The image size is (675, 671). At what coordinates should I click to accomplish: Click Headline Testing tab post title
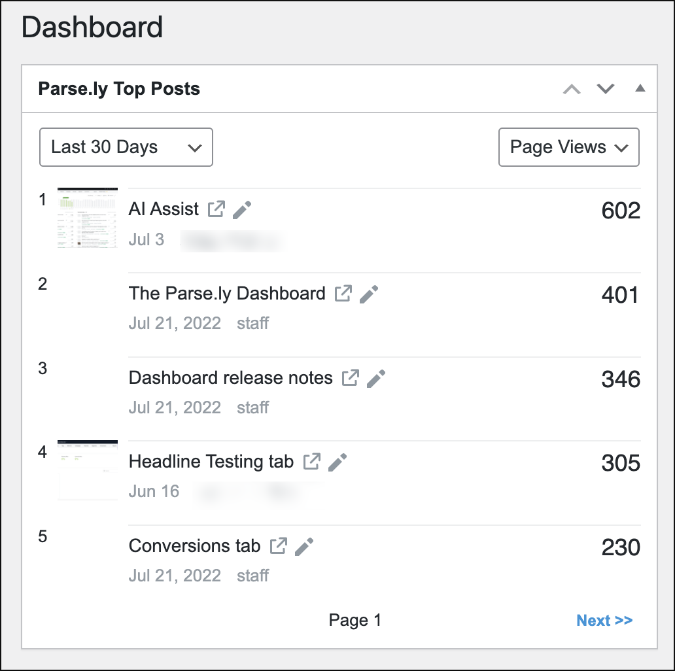pos(211,462)
